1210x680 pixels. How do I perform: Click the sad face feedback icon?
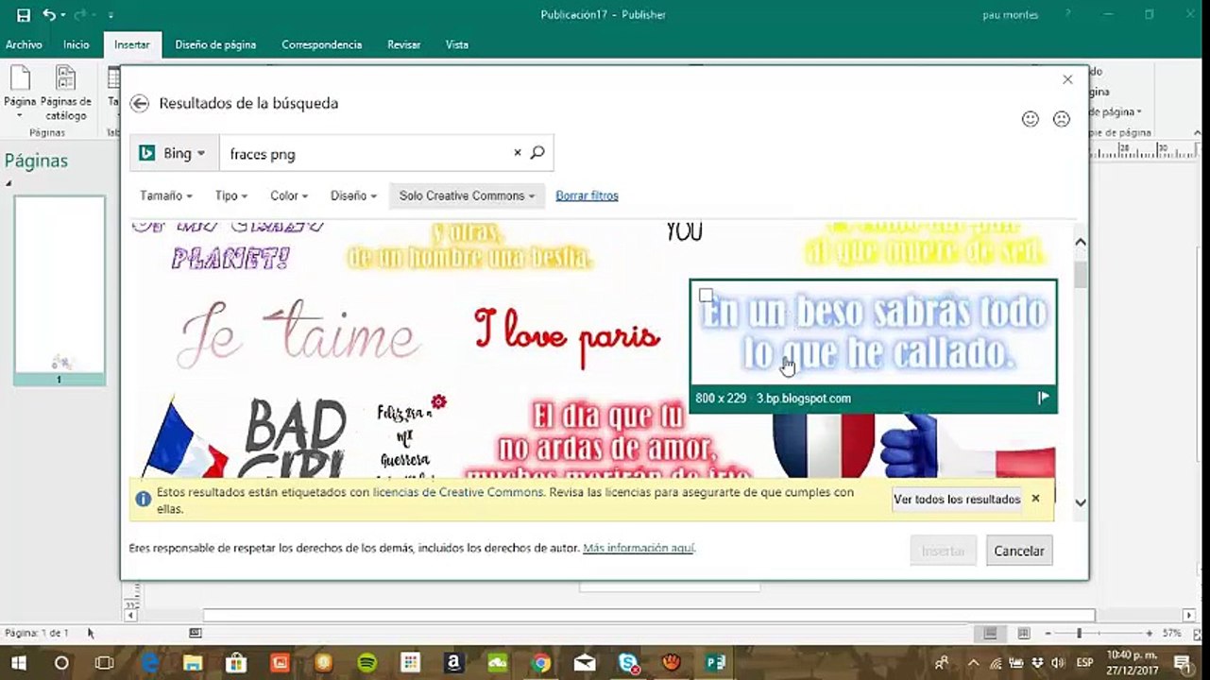(x=1062, y=119)
